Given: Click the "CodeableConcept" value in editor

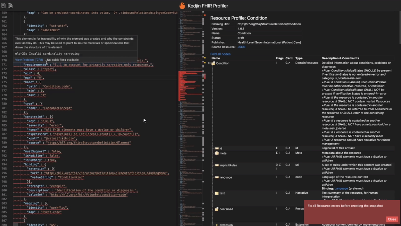Looking at the screenshot, I should coord(57,108).
